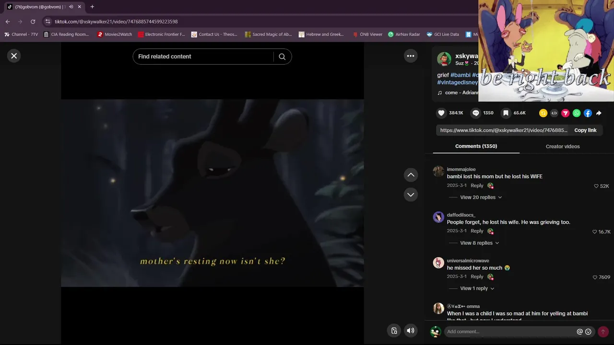614x345 pixels.
Task: Click the xskywalker21 creator avatar
Action: [444, 59]
